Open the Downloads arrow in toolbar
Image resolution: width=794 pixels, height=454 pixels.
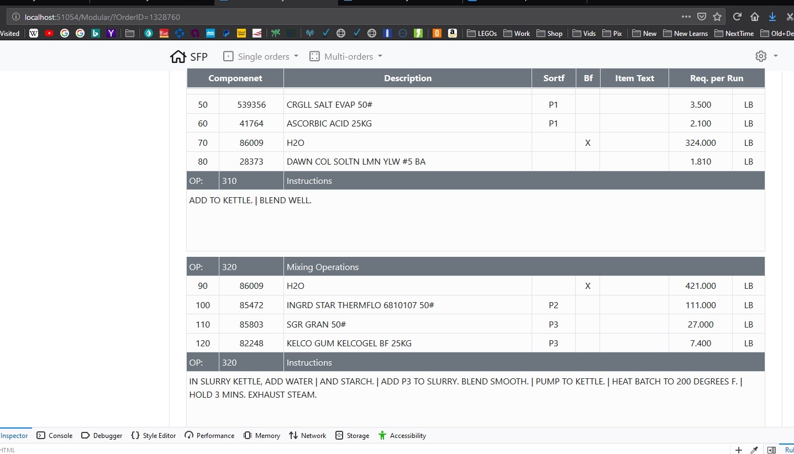tap(772, 17)
